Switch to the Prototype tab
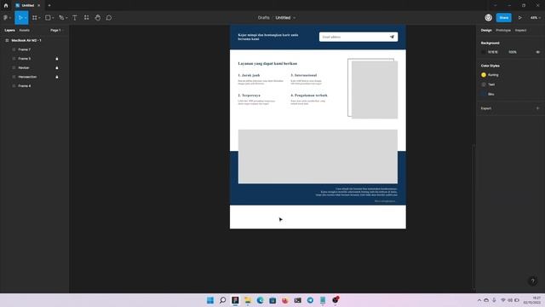Screen dimensions: 545x307 click(x=503, y=31)
